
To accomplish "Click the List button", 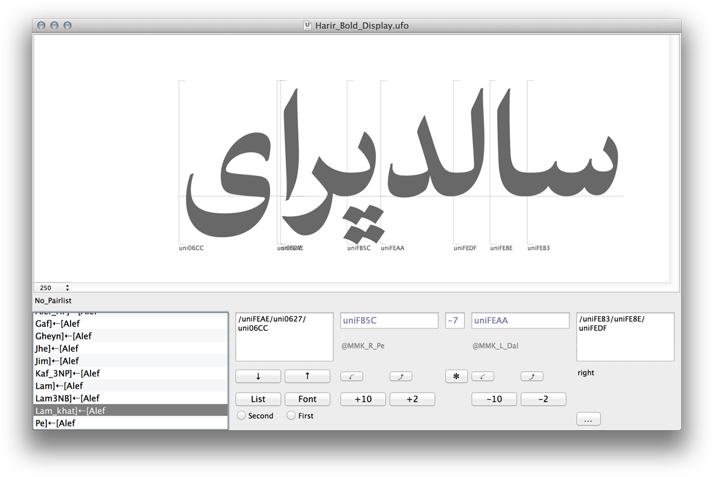I will (x=258, y=399).
